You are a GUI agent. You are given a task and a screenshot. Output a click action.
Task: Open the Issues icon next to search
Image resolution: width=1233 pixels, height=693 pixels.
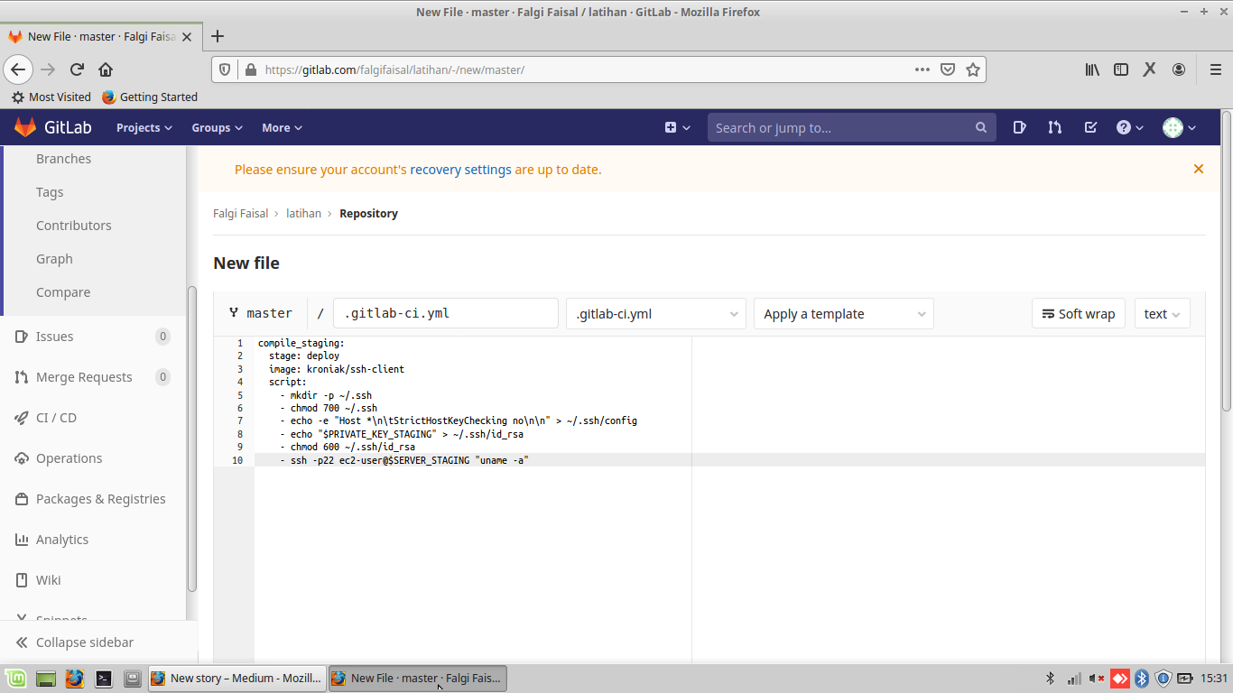[1019, 127]
